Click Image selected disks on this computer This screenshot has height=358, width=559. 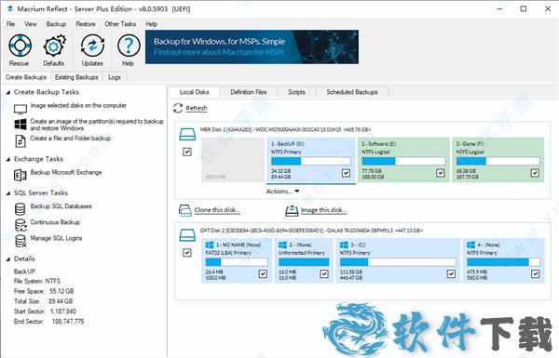pos(78,105)
